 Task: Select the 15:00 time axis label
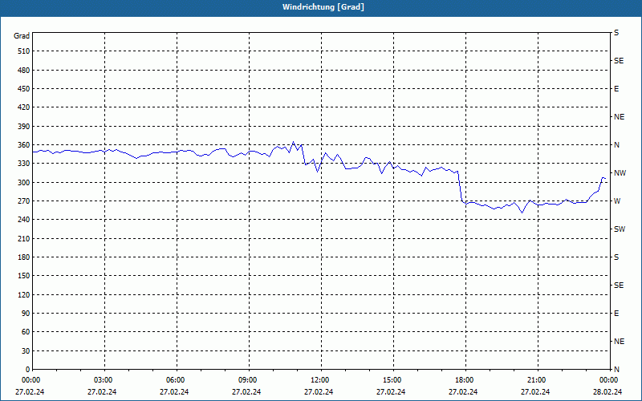[393, 380]
